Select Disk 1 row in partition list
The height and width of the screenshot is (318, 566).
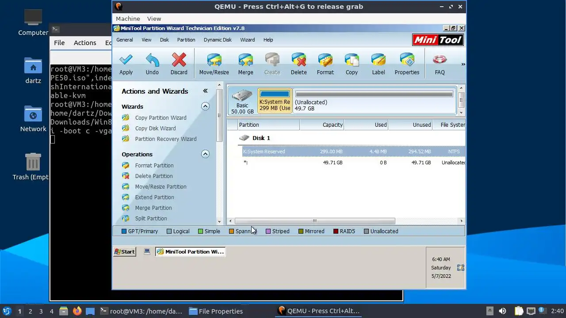click(x=352, y=138)
